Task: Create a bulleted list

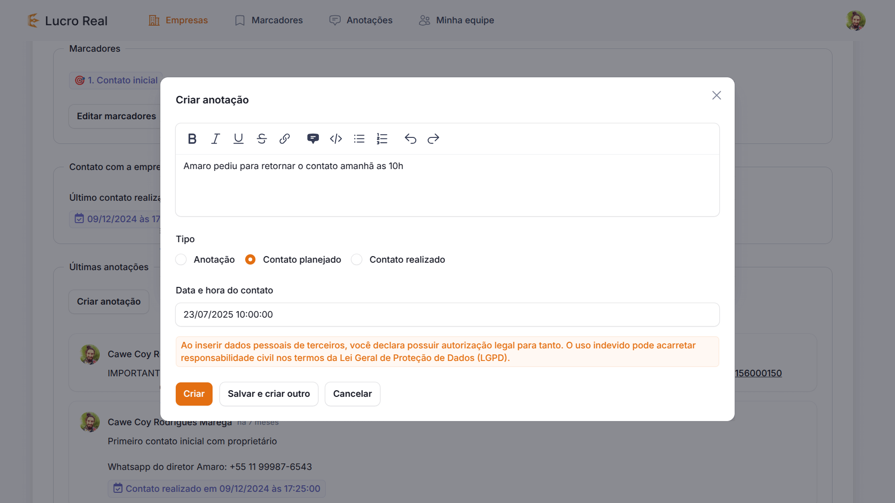Action: 359,139
